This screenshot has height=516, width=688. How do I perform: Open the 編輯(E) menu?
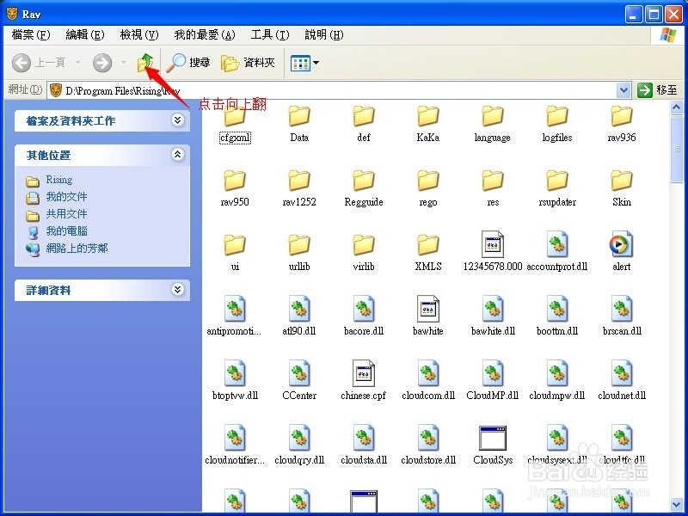coord(84,34)
